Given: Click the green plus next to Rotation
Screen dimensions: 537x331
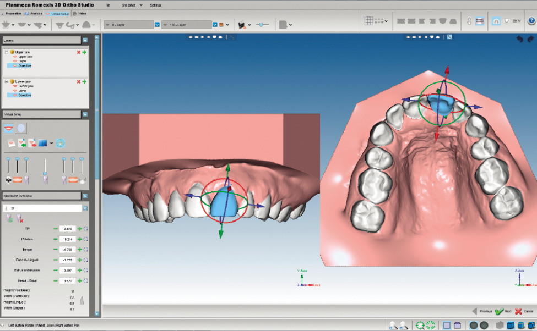Looking at the screenshot, I should pos(80,239).
